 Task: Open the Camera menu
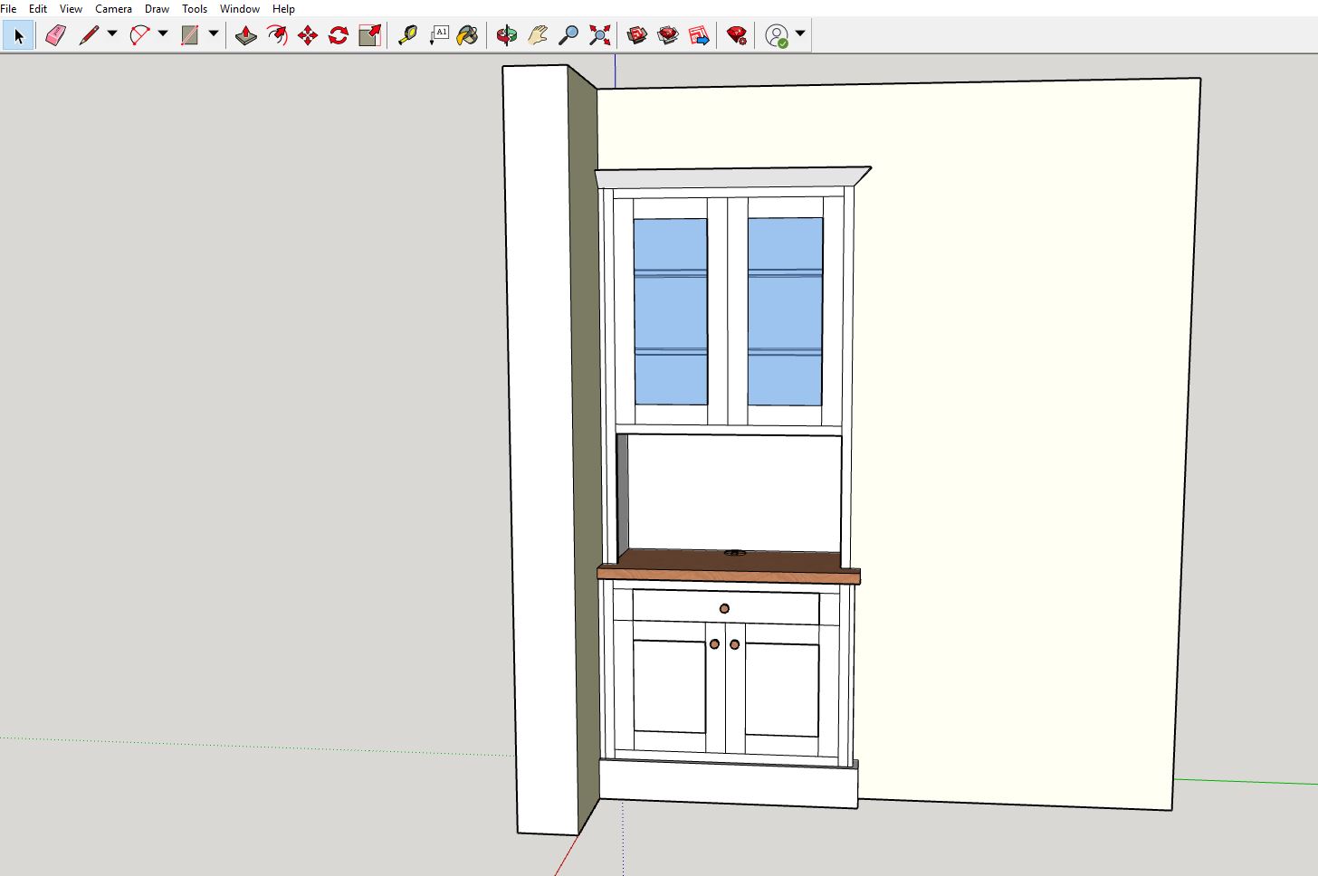point(113,8)
